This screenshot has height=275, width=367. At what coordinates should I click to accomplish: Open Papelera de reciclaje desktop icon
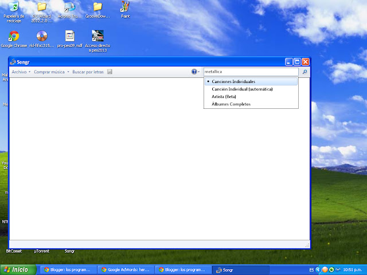[x=14, y=11]
